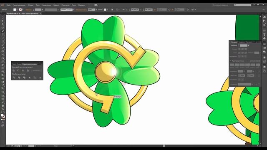This screenshot has height=150, width=267.
Task: Click the Divide pathfinder icon
Action: [x=14, y=77]
